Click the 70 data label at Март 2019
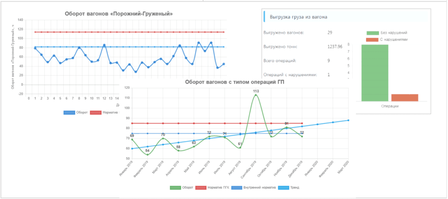Viewport: 448px width, 199px height. pyautogui.click(x=163, y=135)
